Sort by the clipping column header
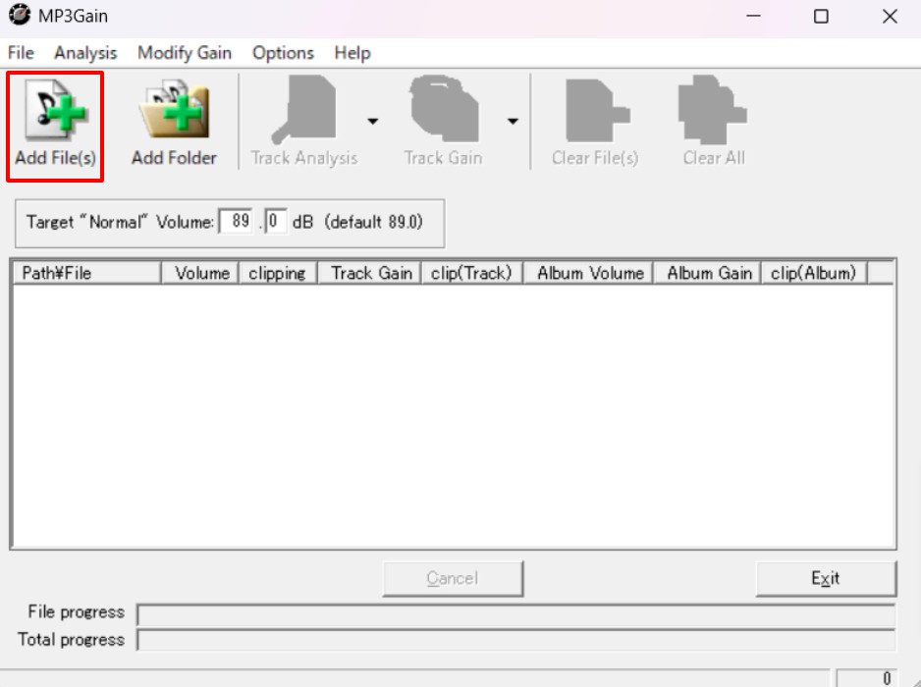This screenshot has height=687, width=921. coord(278,273)
